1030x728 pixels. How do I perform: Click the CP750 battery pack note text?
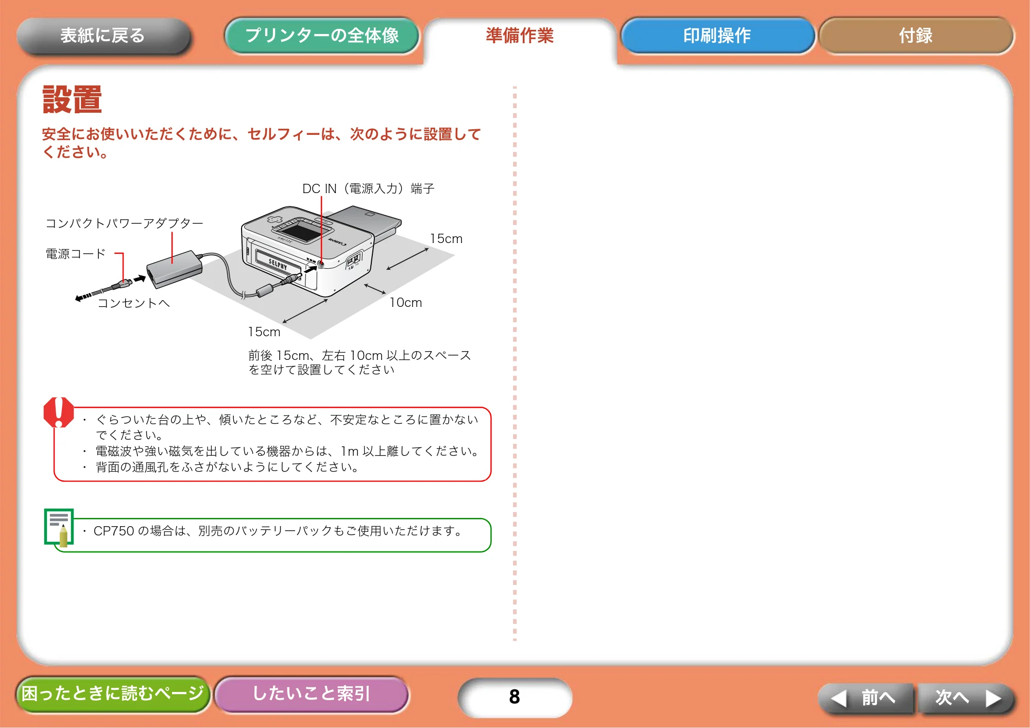pyautogui.click(x=278, y=531)
